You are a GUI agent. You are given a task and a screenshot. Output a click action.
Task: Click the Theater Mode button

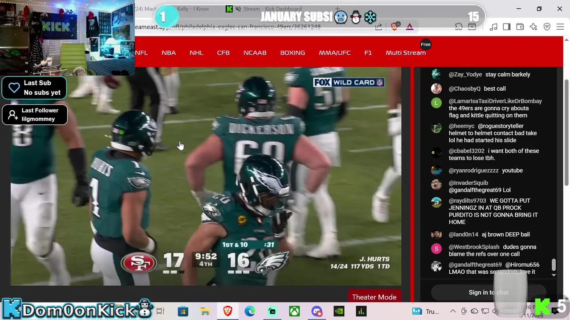374,297
